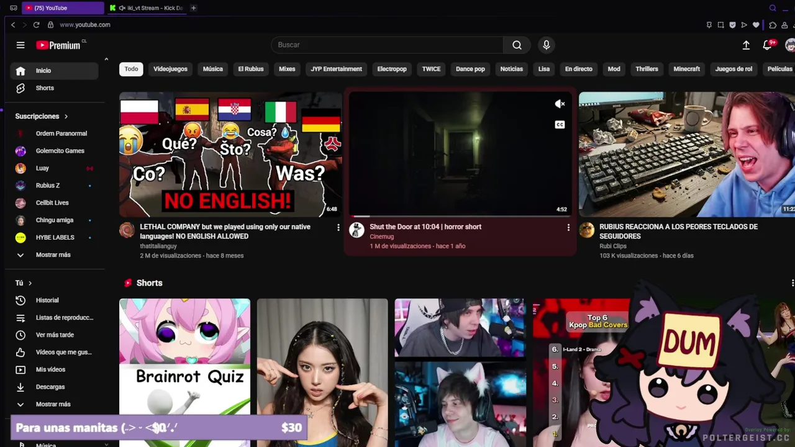Open a new browser tab with plus
Viewport: 795px width, 447px height.
point(194,8)
